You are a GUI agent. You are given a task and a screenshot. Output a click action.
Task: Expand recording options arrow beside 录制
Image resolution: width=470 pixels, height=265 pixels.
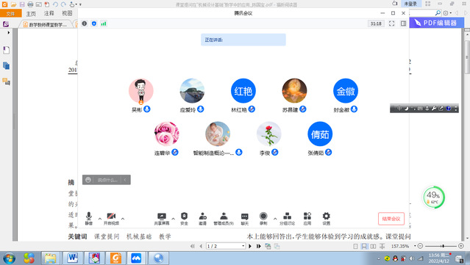click(x=275, y=219)
